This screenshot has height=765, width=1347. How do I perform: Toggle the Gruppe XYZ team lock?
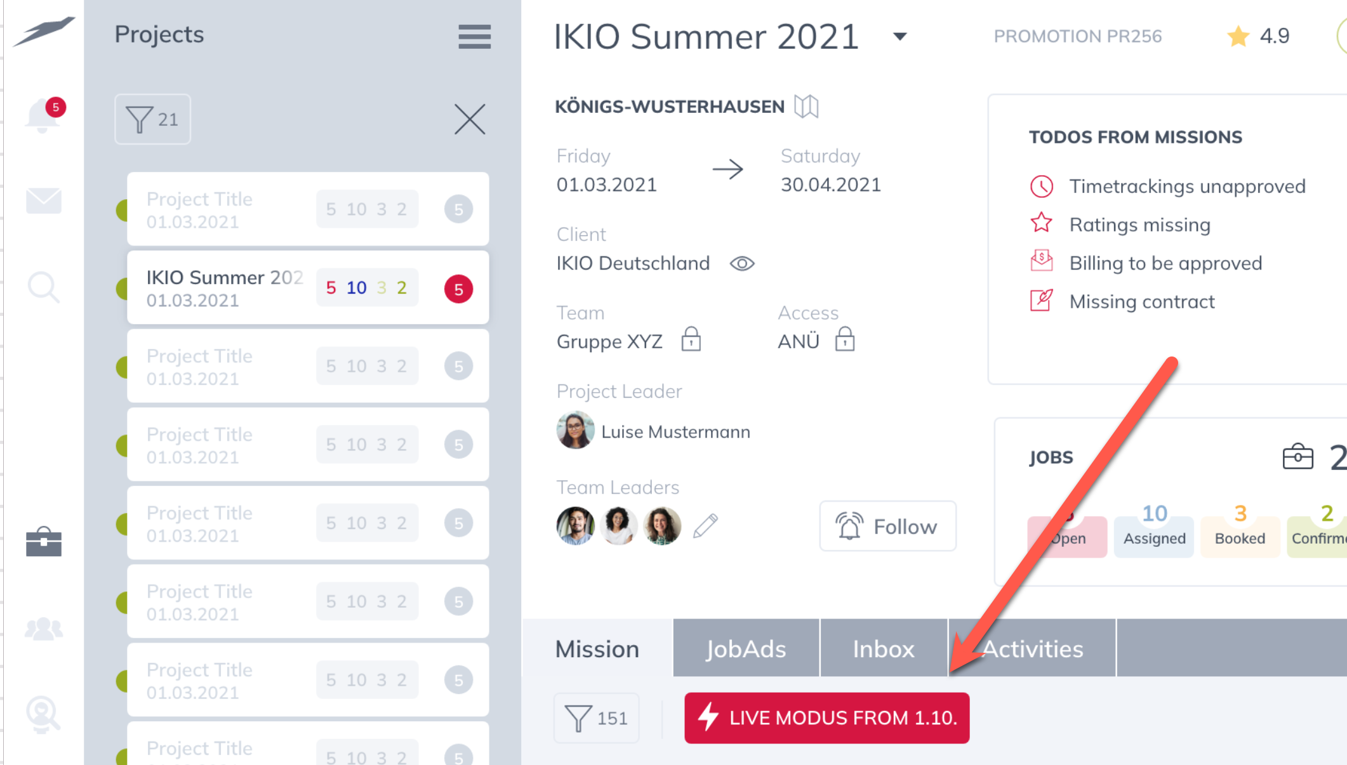[x=691, y=340]
